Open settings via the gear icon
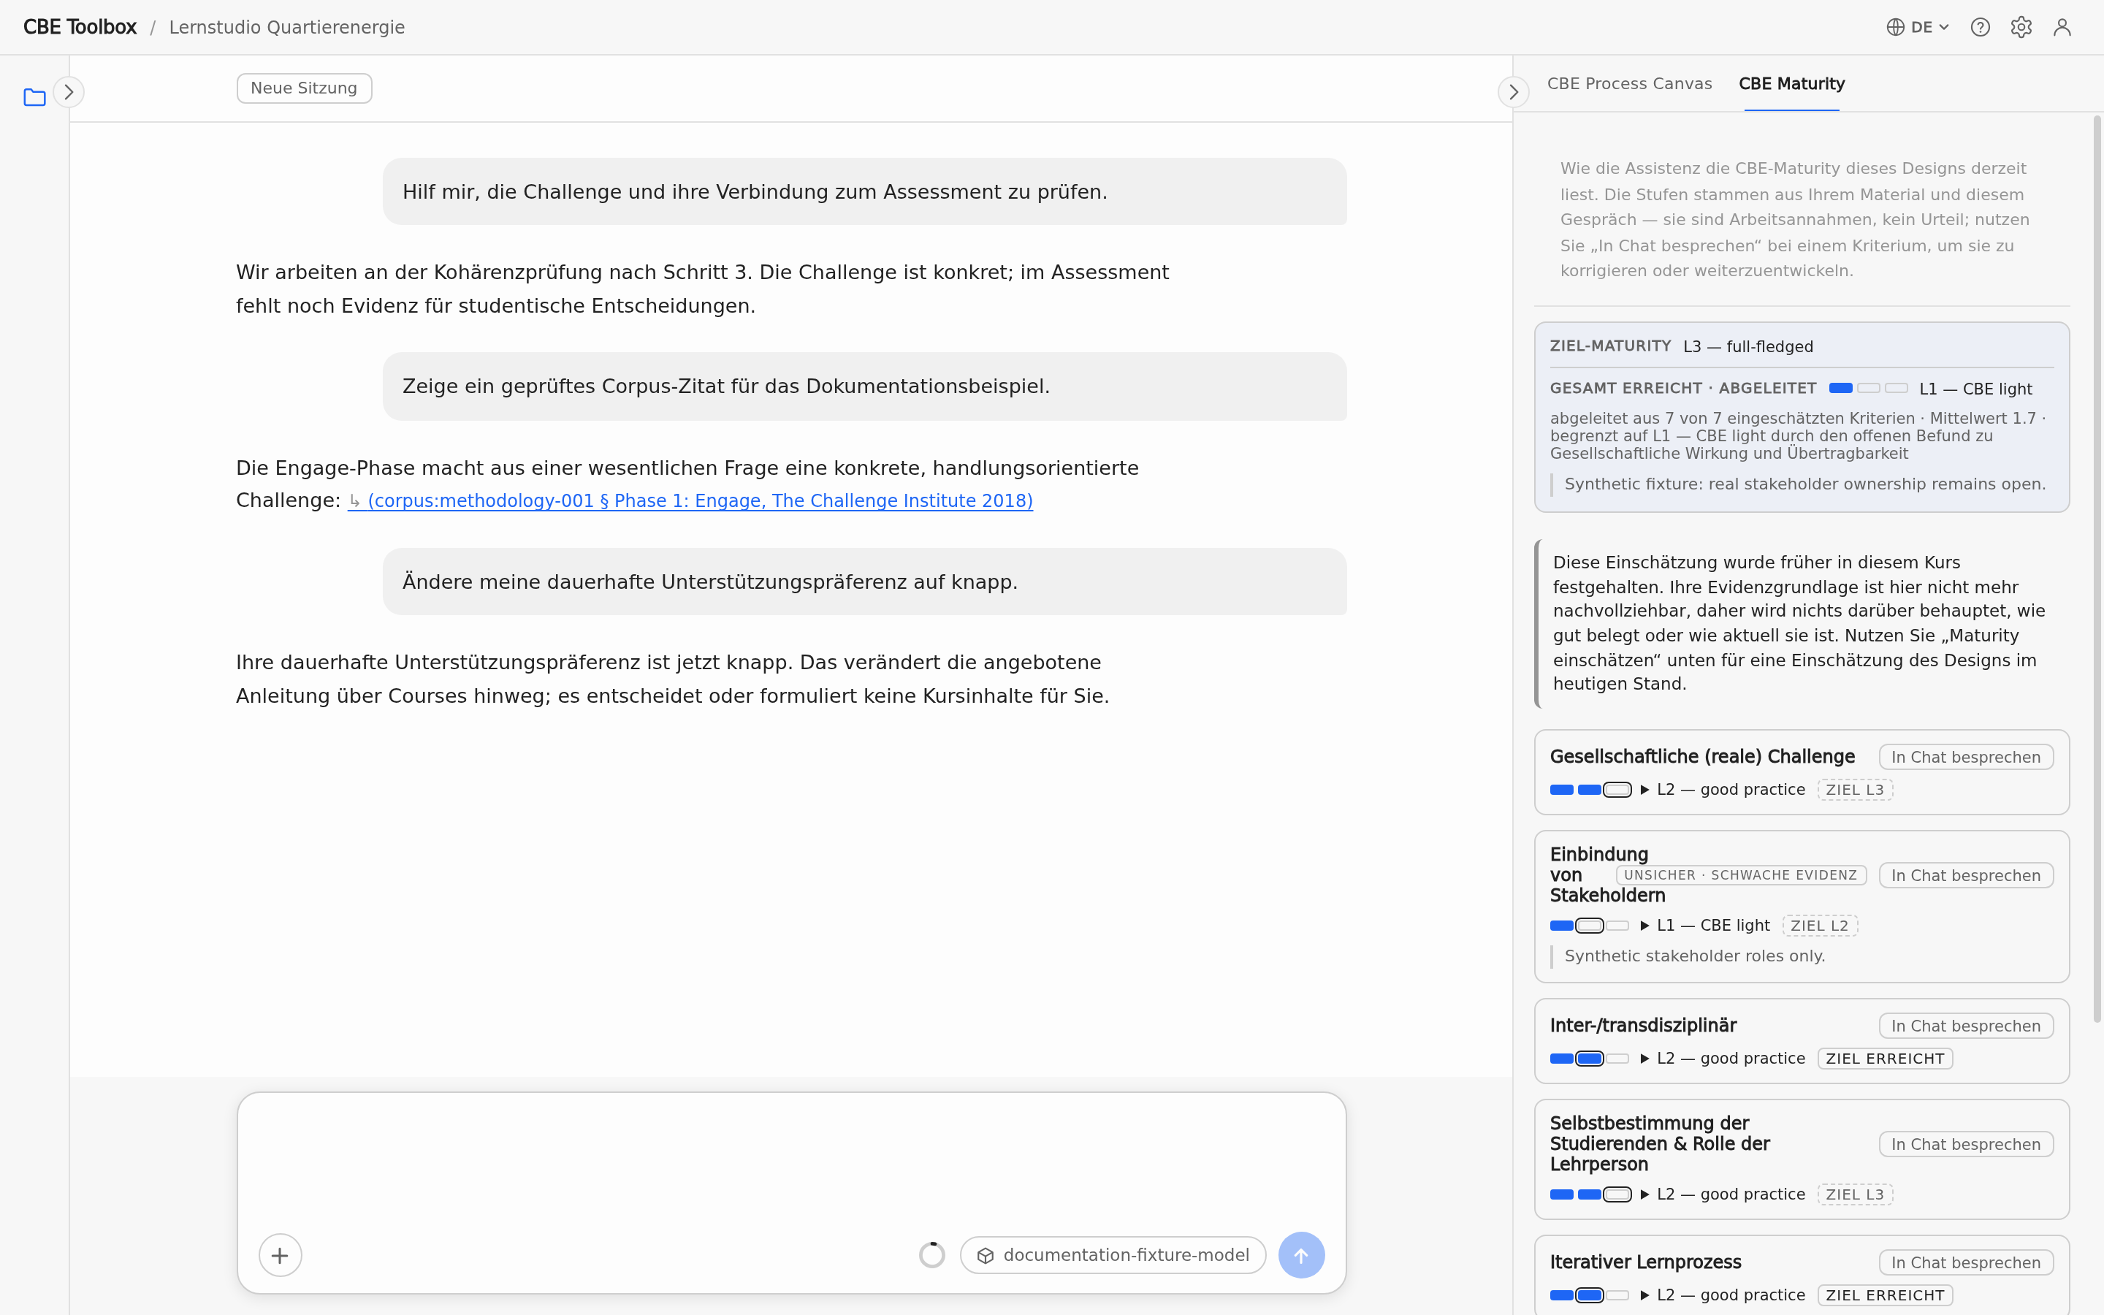This screenshot has width=2104, height=1315. click(x=2021, y=27)
